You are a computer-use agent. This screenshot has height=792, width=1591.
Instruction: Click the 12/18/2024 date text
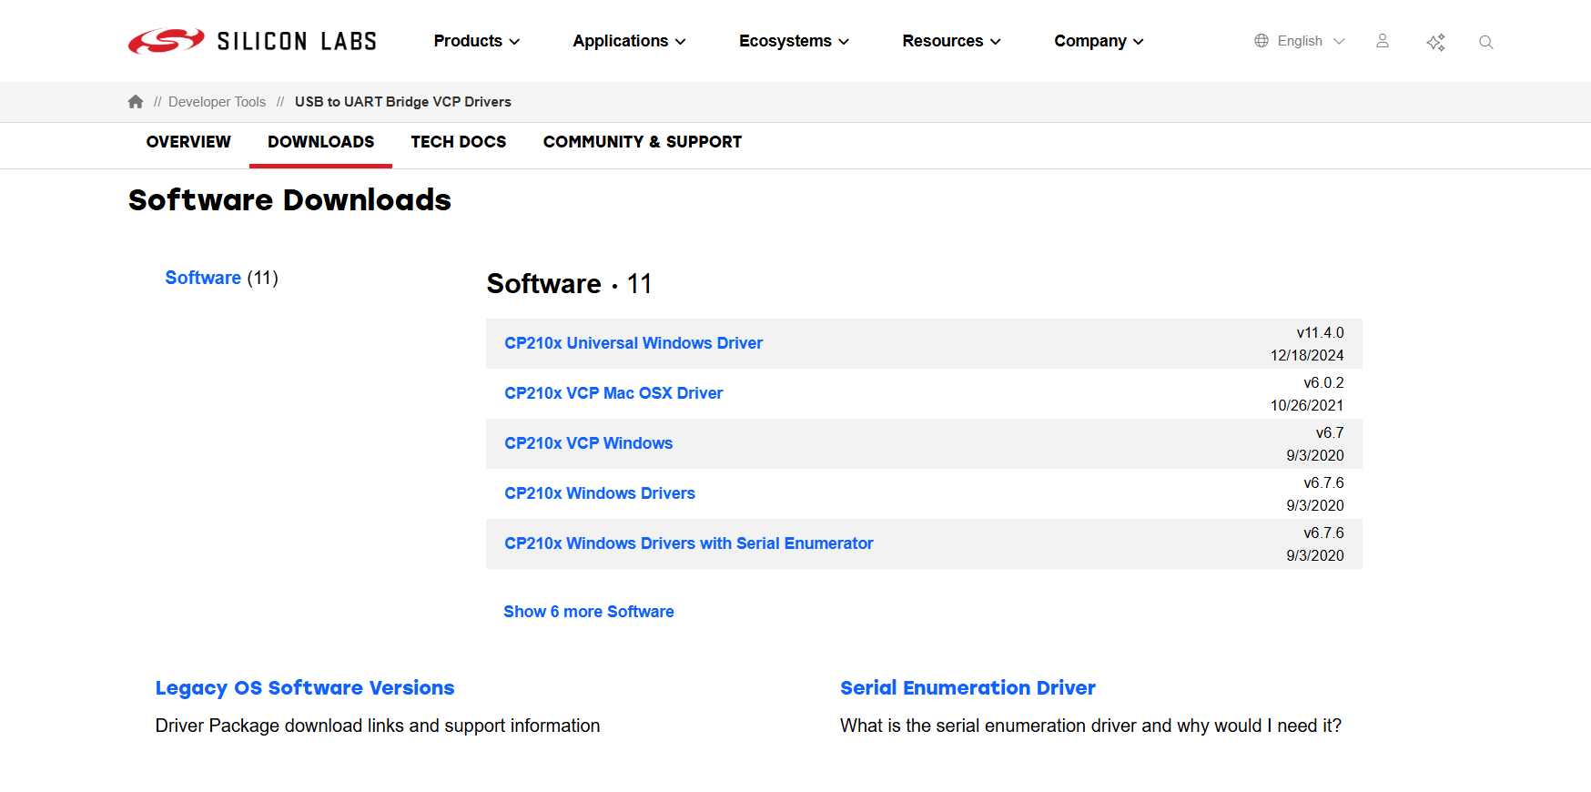[1307, 355]
